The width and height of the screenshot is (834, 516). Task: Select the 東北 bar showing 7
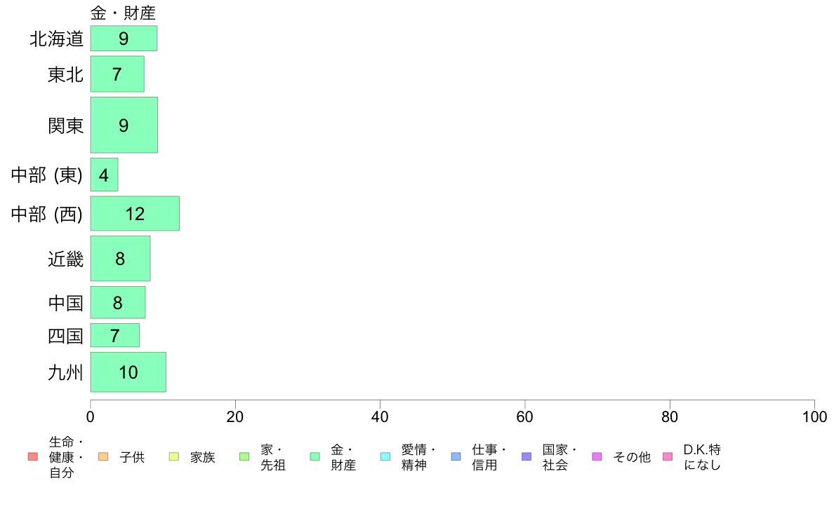[117, 74]
